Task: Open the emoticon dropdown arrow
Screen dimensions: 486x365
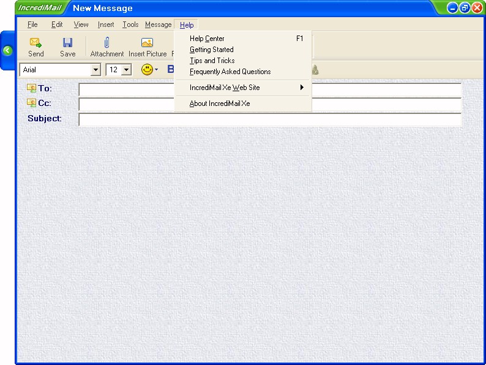Action: (x=157, y=69)
